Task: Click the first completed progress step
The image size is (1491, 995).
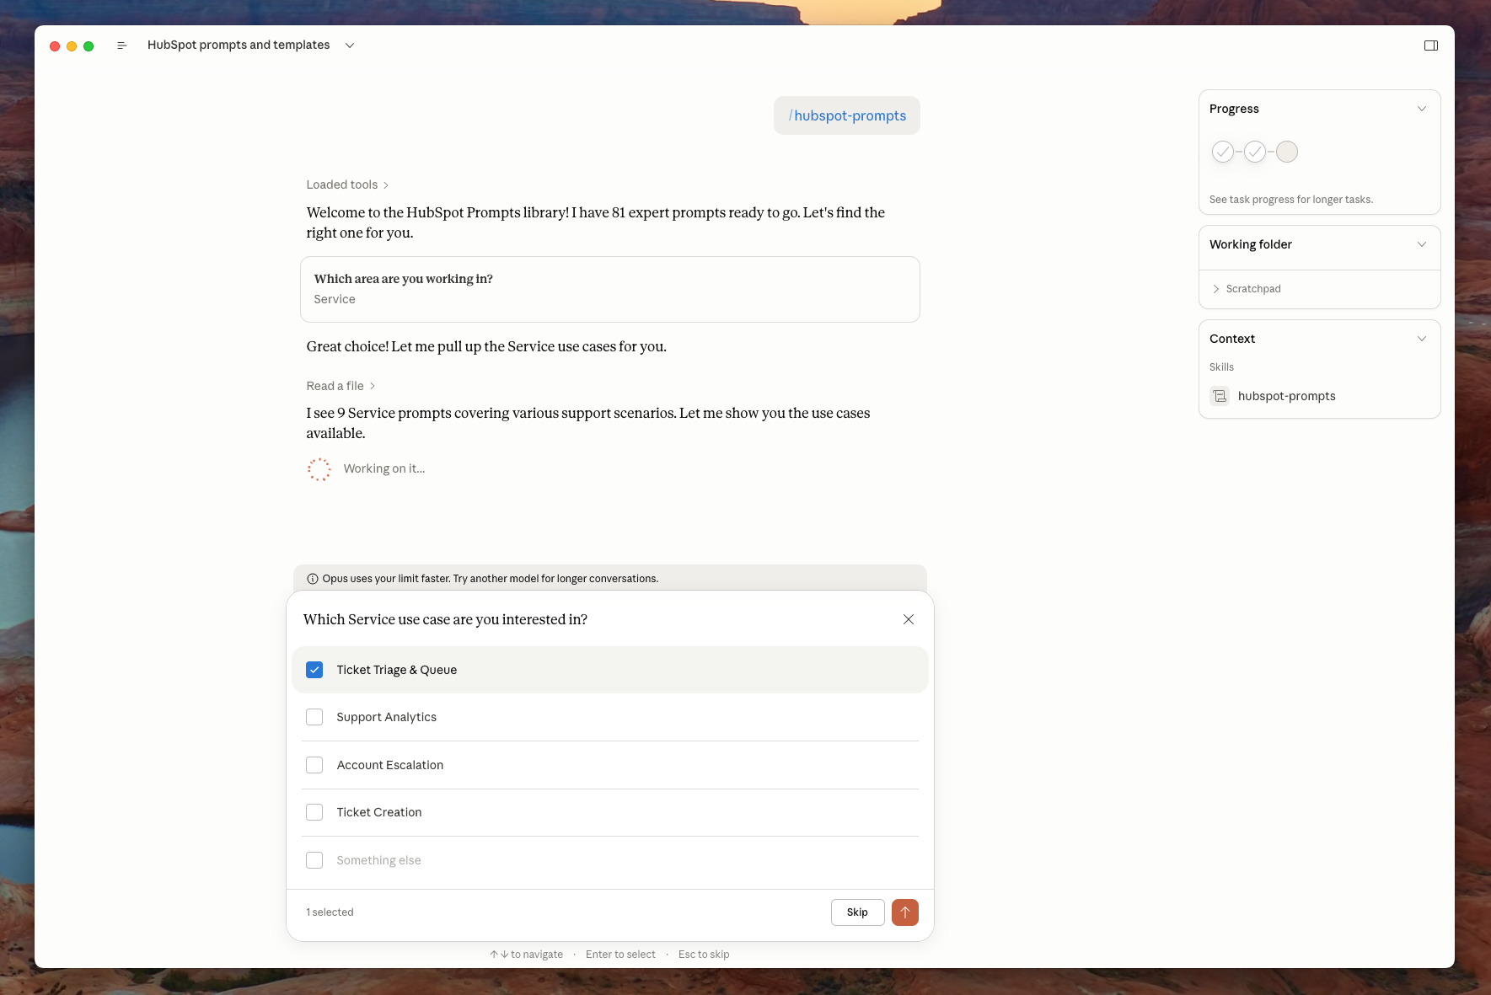Action: [x=1223, y=152]
